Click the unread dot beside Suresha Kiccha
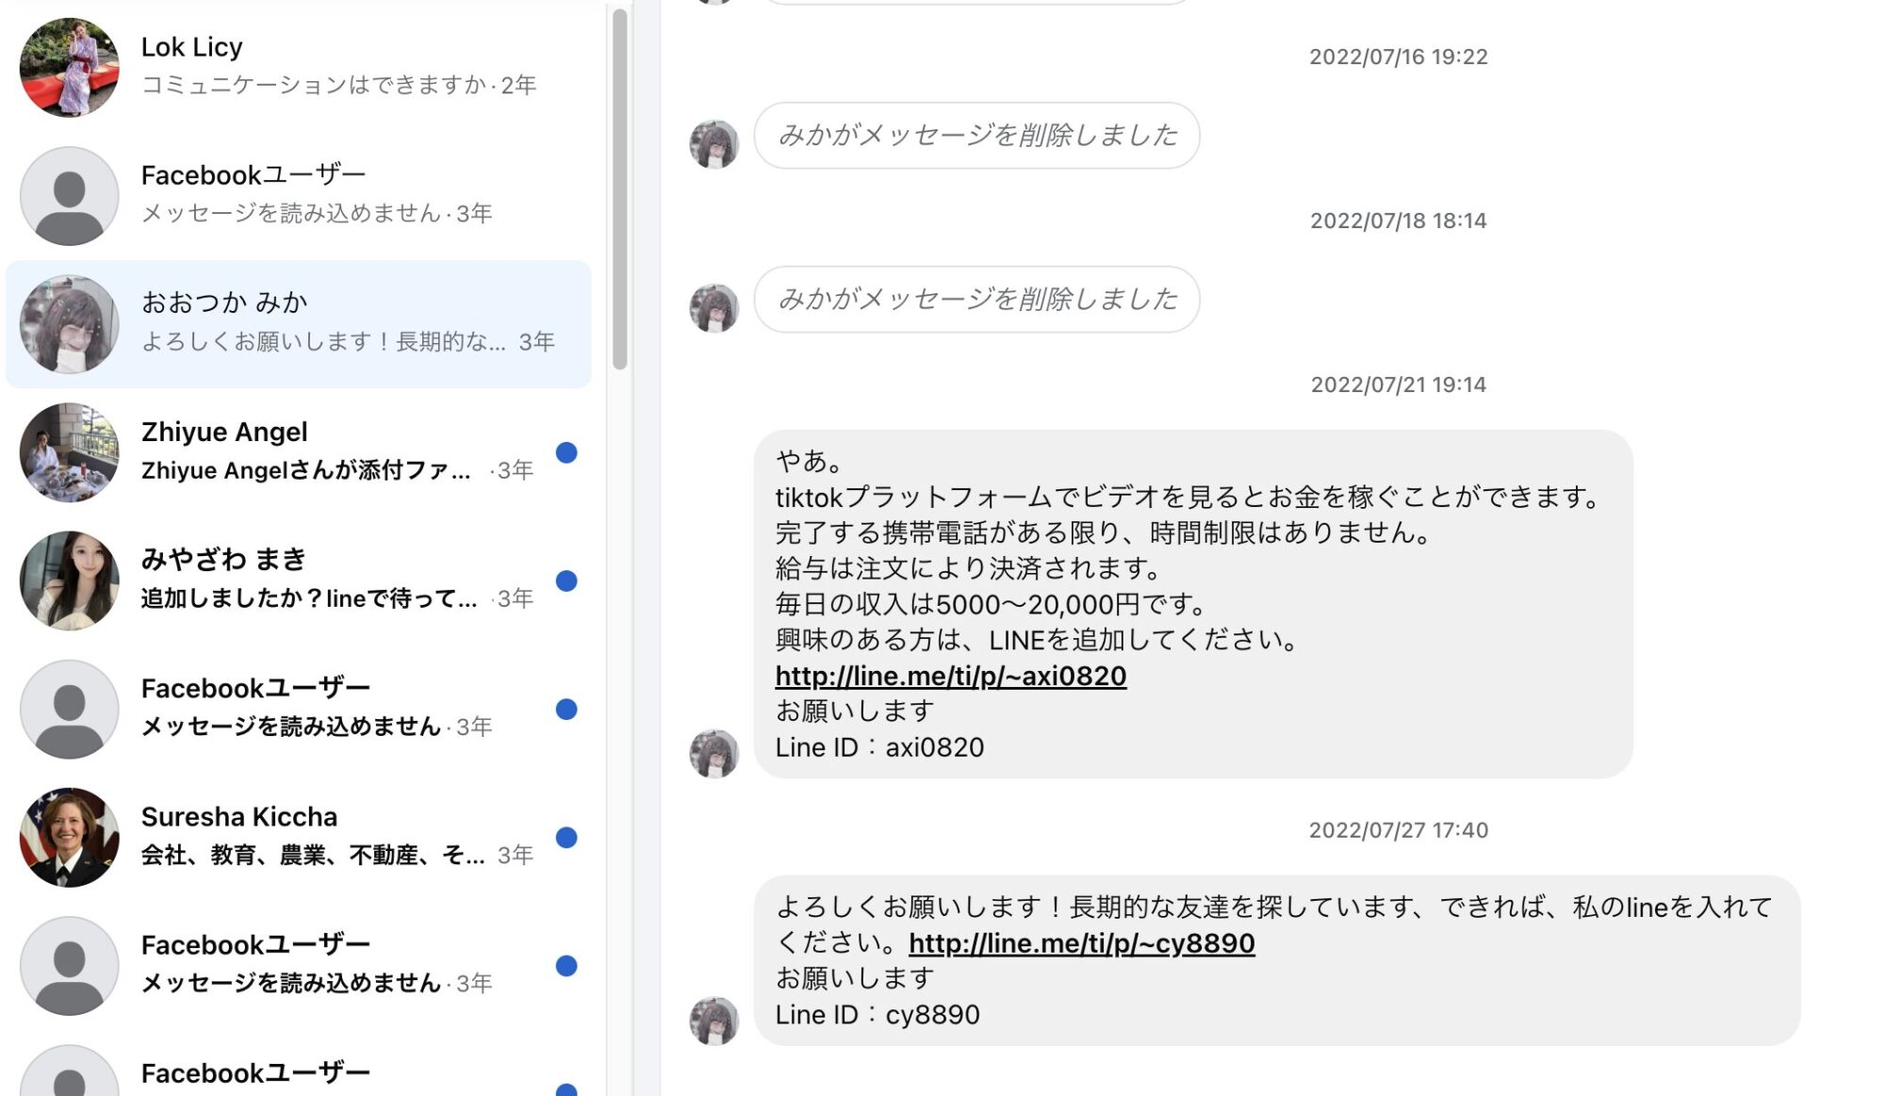The width and height of the screenshot is (1885, 1096). pyautogui.click(x=566, y=838)
